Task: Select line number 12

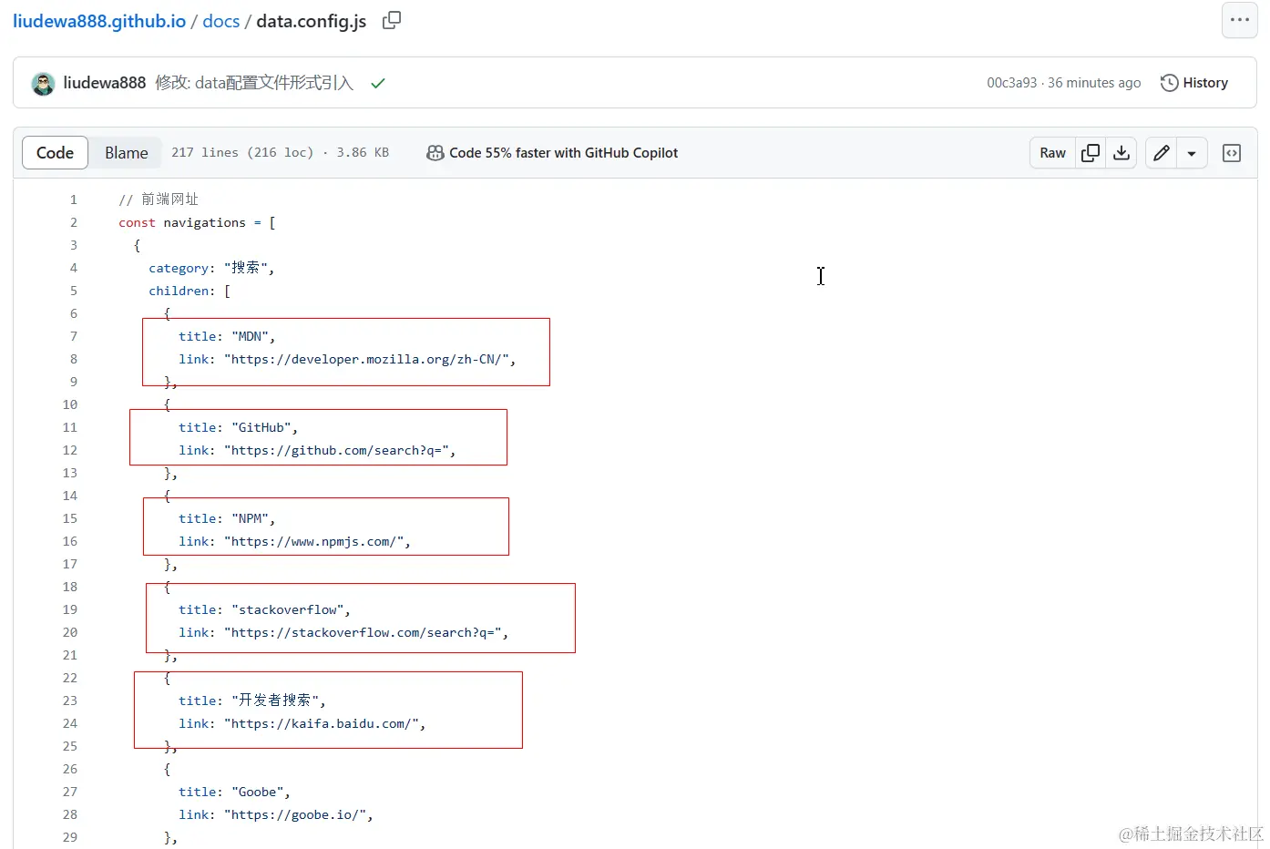Action: (x=70, y=450)
